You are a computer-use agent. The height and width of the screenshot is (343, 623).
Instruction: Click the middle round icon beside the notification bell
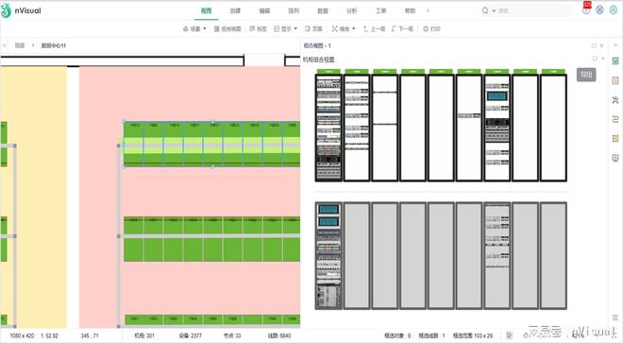click(x=600, y=10)
